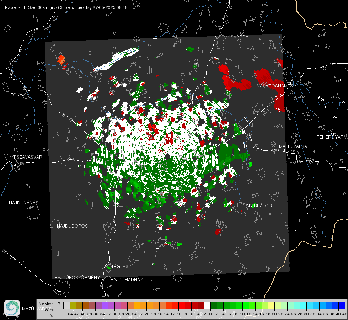The height and width of the screenshot is (320, 348).
Task: Click the FEHÉRGYARMAT label at the map edge
Action: click(332, 137)
